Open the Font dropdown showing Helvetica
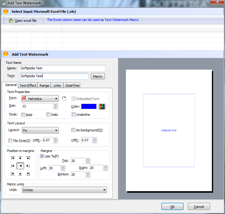 tap(40, 98)
